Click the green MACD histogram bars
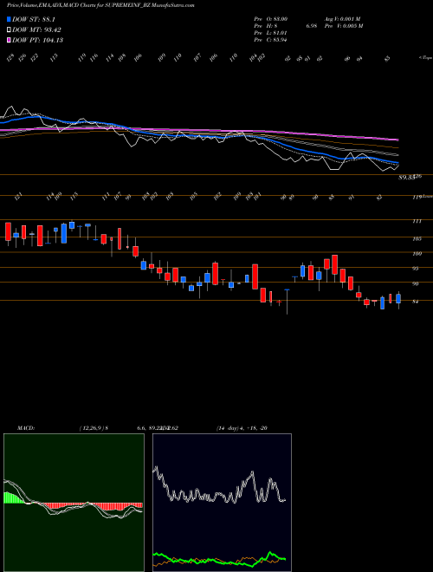This screenshot has width=433, height=572. [14, 498]
